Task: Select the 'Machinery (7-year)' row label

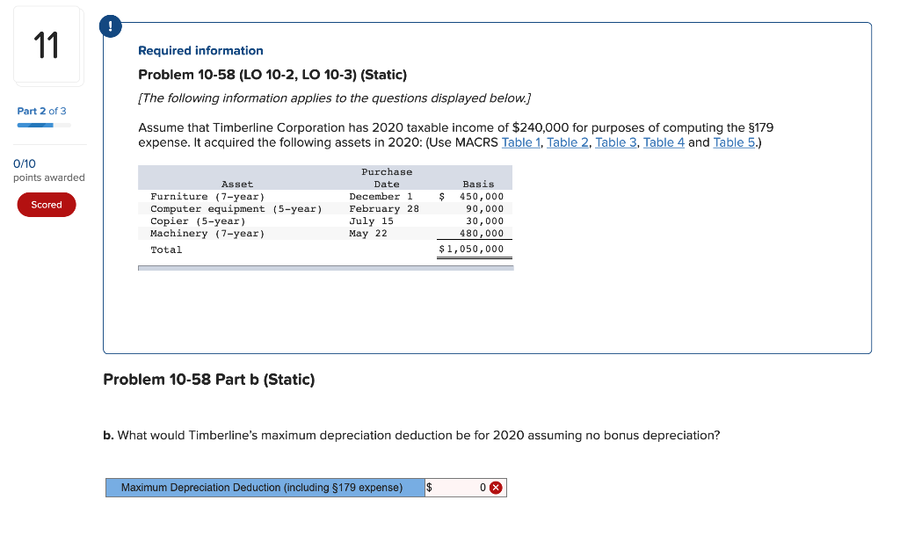Action: click(207, 234)
